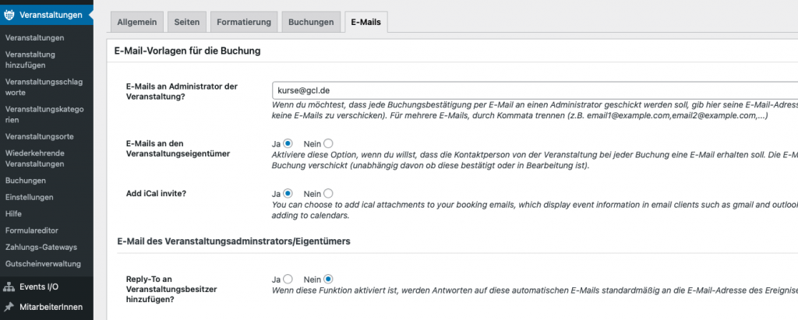Select Ja for E-Mails an den Veranstaltungseigentümer
The width and height of the screenshot is (798, 320).
[x=288, y=143]
